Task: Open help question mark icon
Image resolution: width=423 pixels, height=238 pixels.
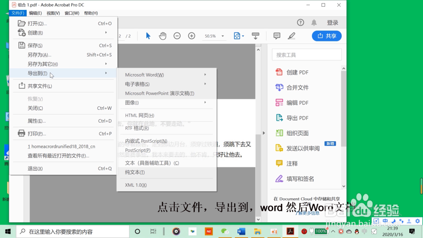Action: pyautogui.click(x=300, y=23)
